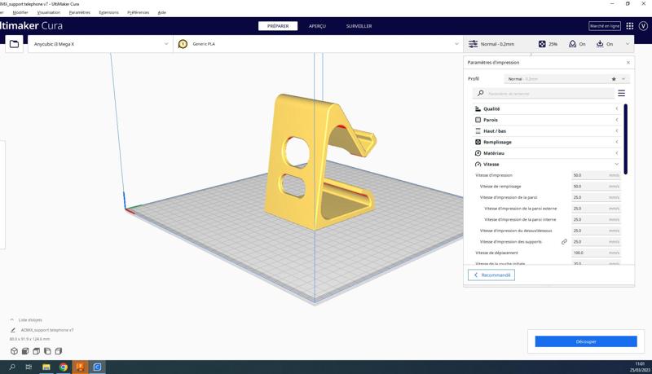Expand the Haut / bas settings category

[x=547, y=131]
